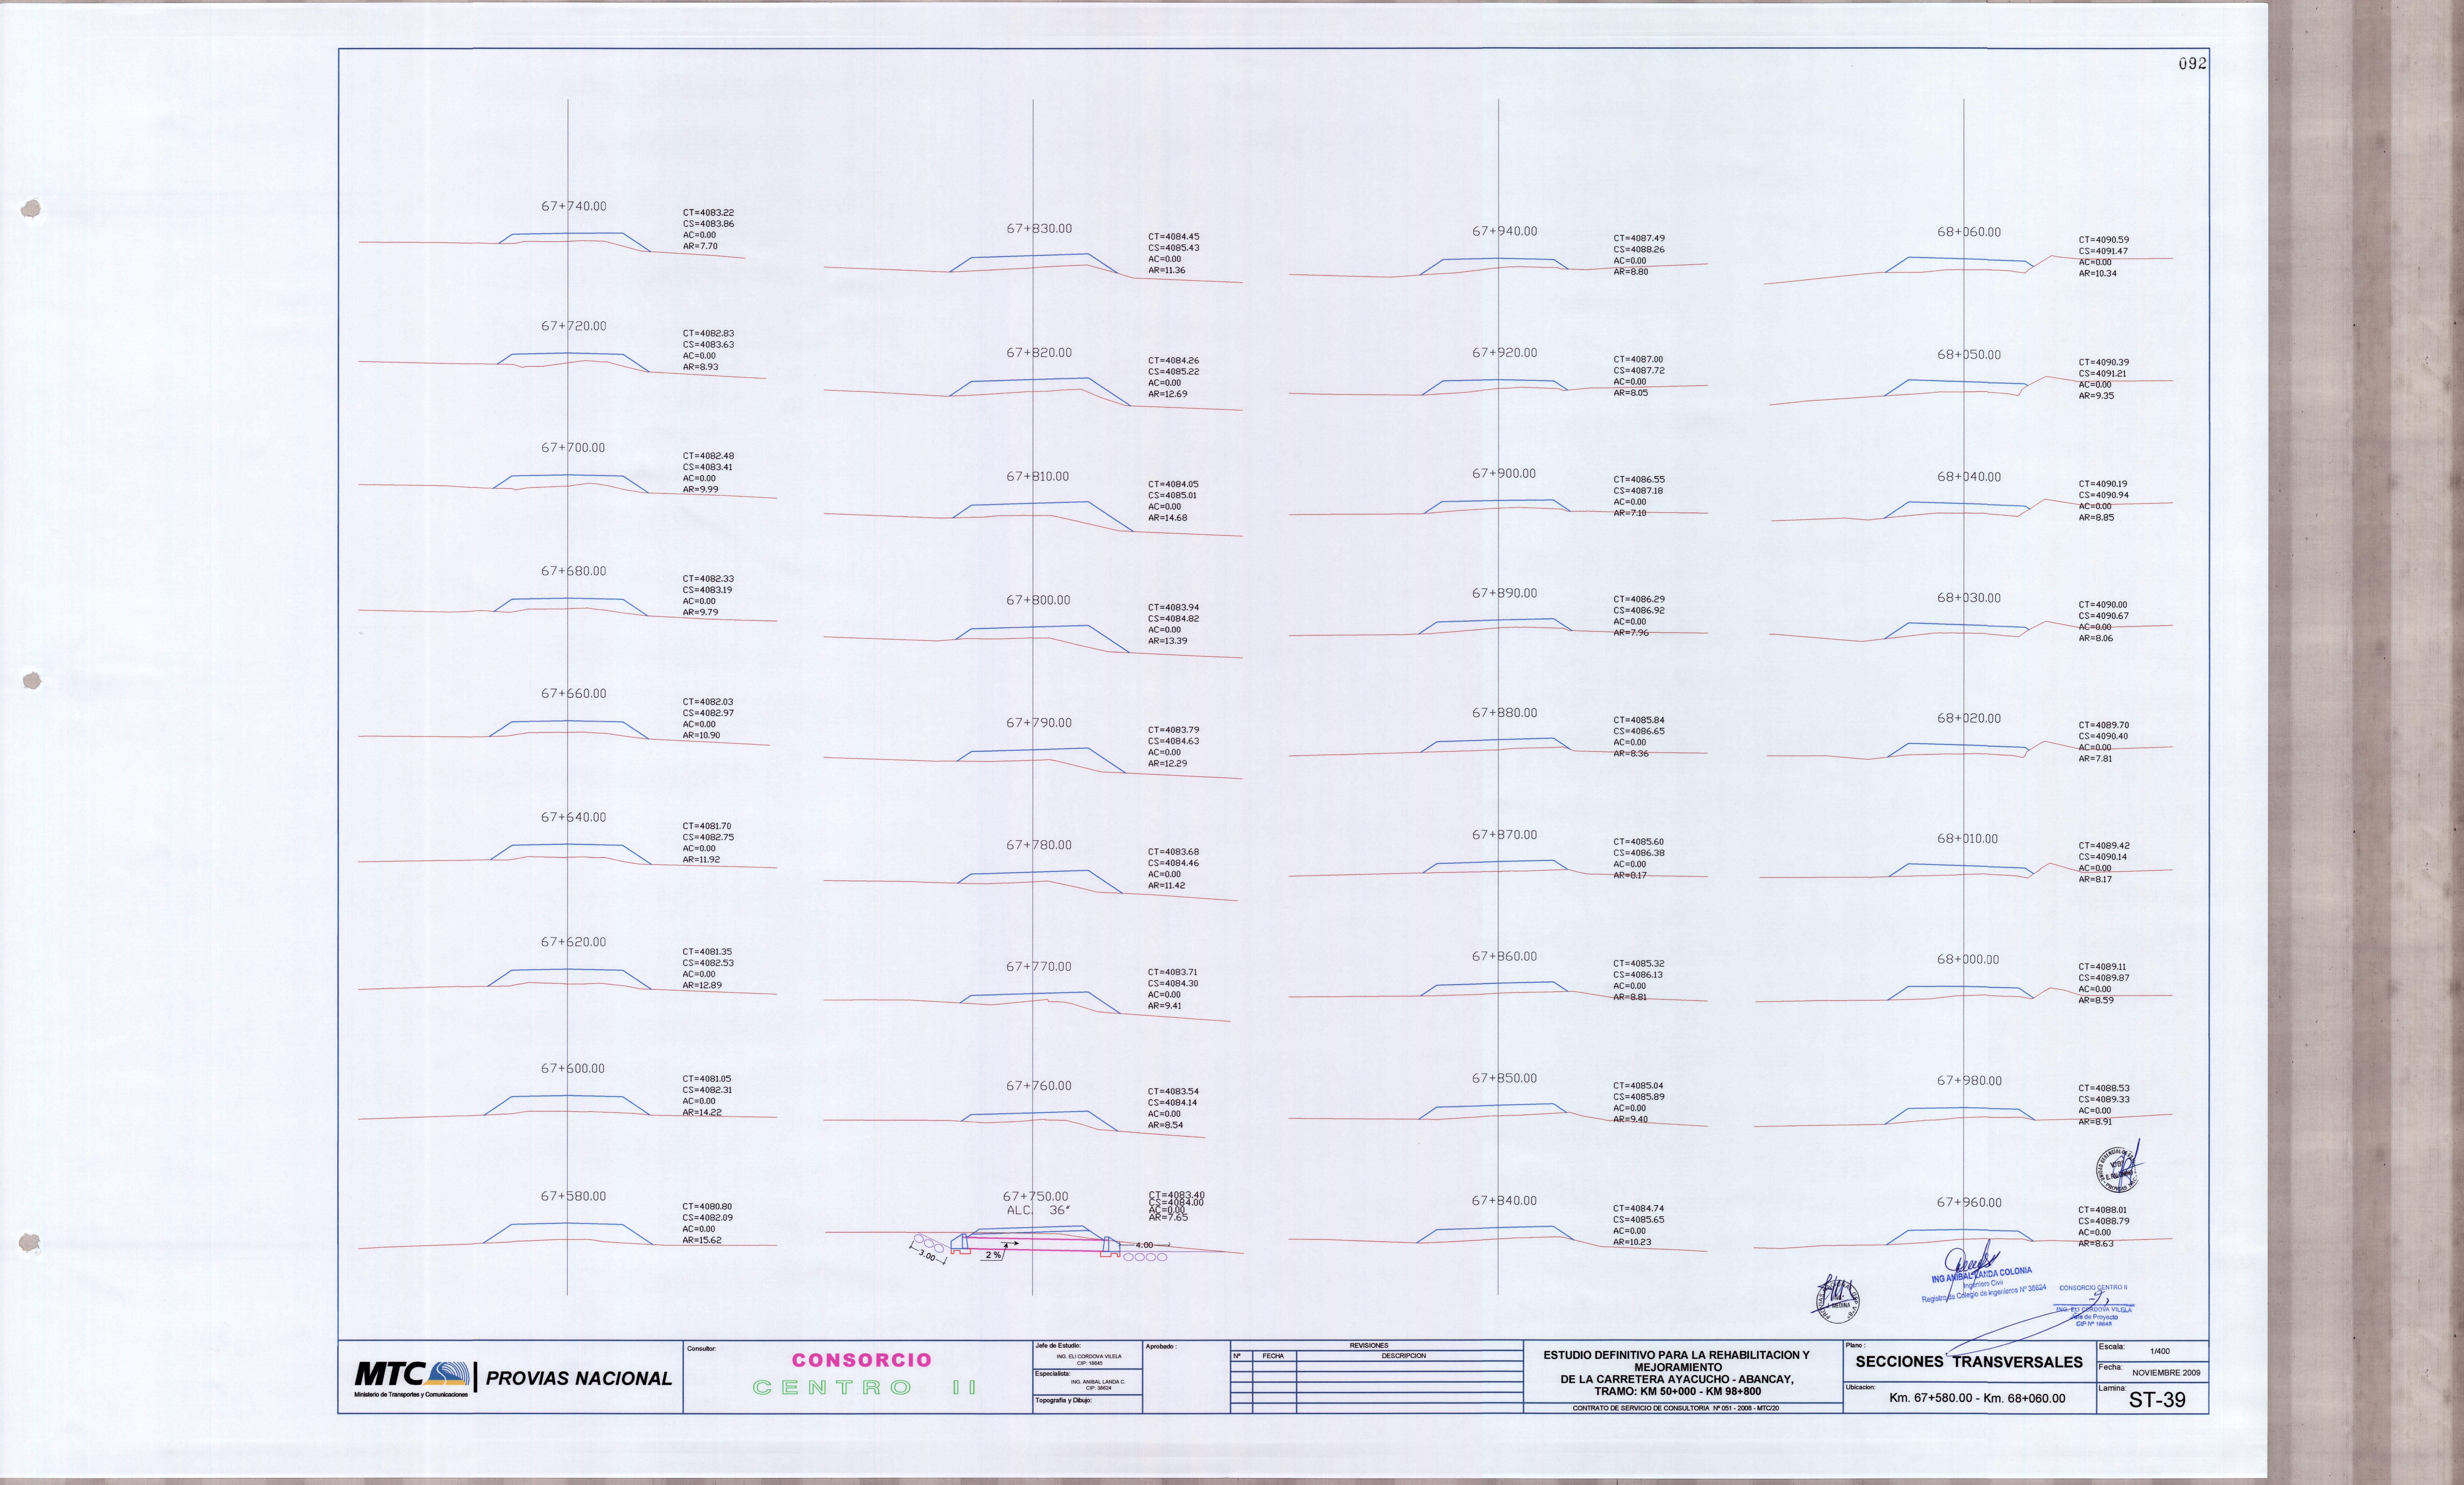Click station label '68+000.00'
The height and width of the screenshot is (1485, 2464).
click(x=1968, y=960)
